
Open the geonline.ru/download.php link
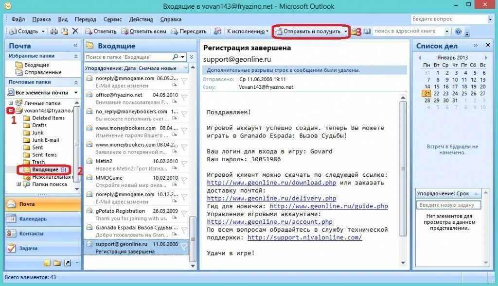[x=271, y=183]
